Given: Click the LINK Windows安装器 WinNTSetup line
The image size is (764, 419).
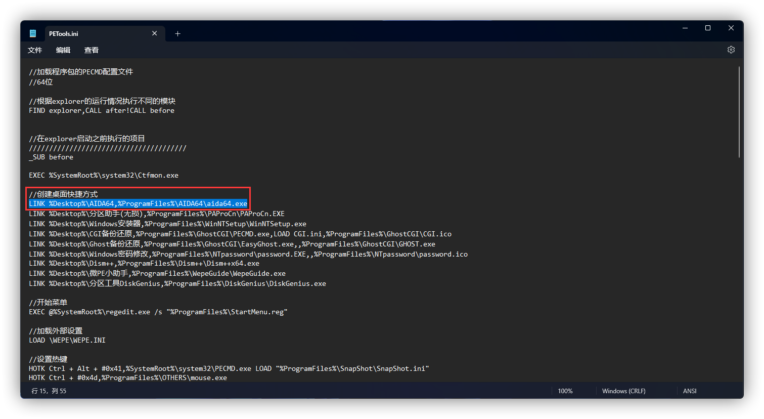Looking at the screenshot, I should [x=167, y=224].
